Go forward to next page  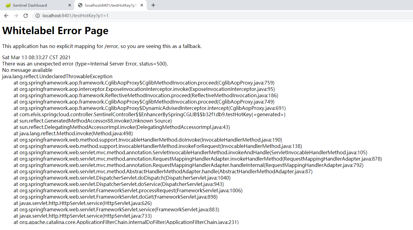click(x=16, y=16)
